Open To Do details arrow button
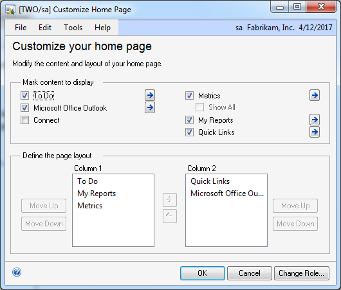341x290 pixels. click(x=150, y=95)
